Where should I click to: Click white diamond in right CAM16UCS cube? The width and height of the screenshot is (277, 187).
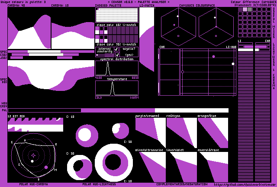click(215, 17)
